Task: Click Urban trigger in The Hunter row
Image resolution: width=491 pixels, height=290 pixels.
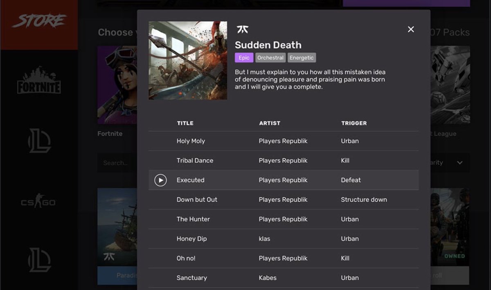Action: click(x=350, y=219)
